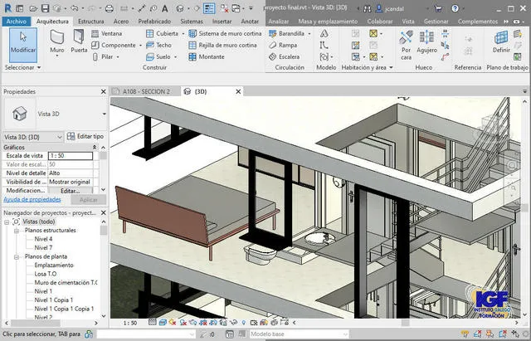
Task: Close the {3D} view tab
Action: pos(238,91)
